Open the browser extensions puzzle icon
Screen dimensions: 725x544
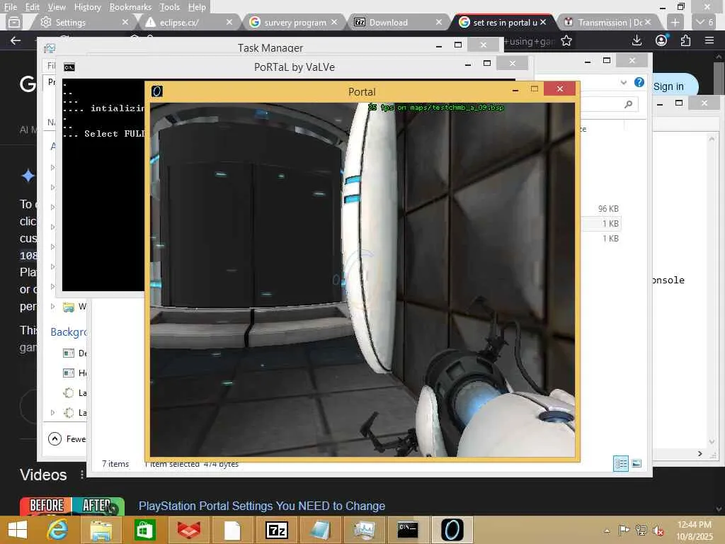point(685,40)
